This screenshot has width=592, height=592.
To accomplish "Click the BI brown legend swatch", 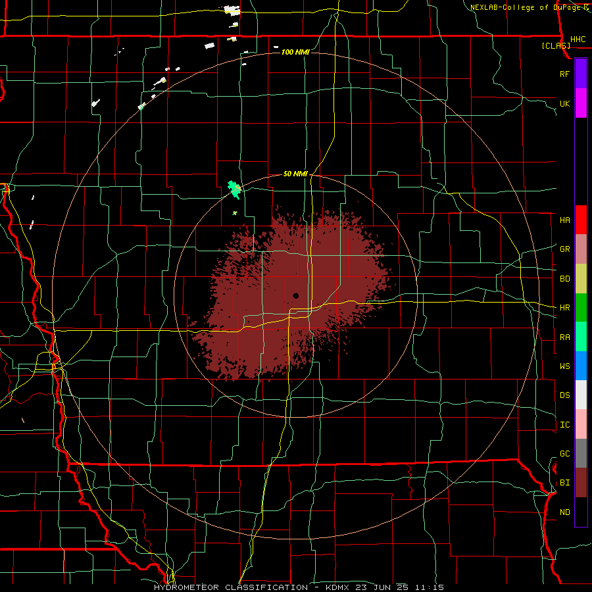I will coord(581,483).
